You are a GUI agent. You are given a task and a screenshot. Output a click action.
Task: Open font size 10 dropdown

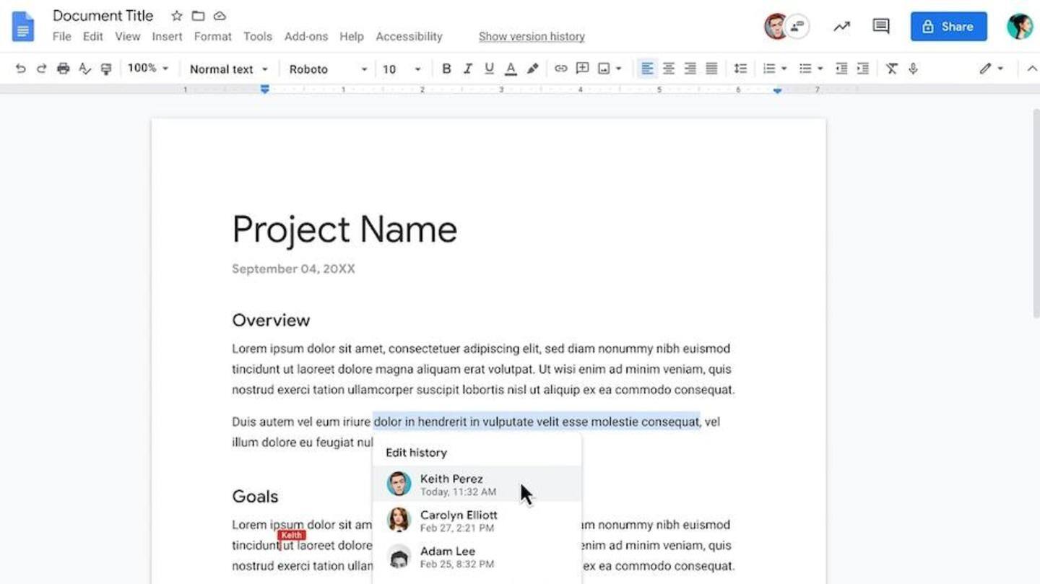click(x=402, y=69)
